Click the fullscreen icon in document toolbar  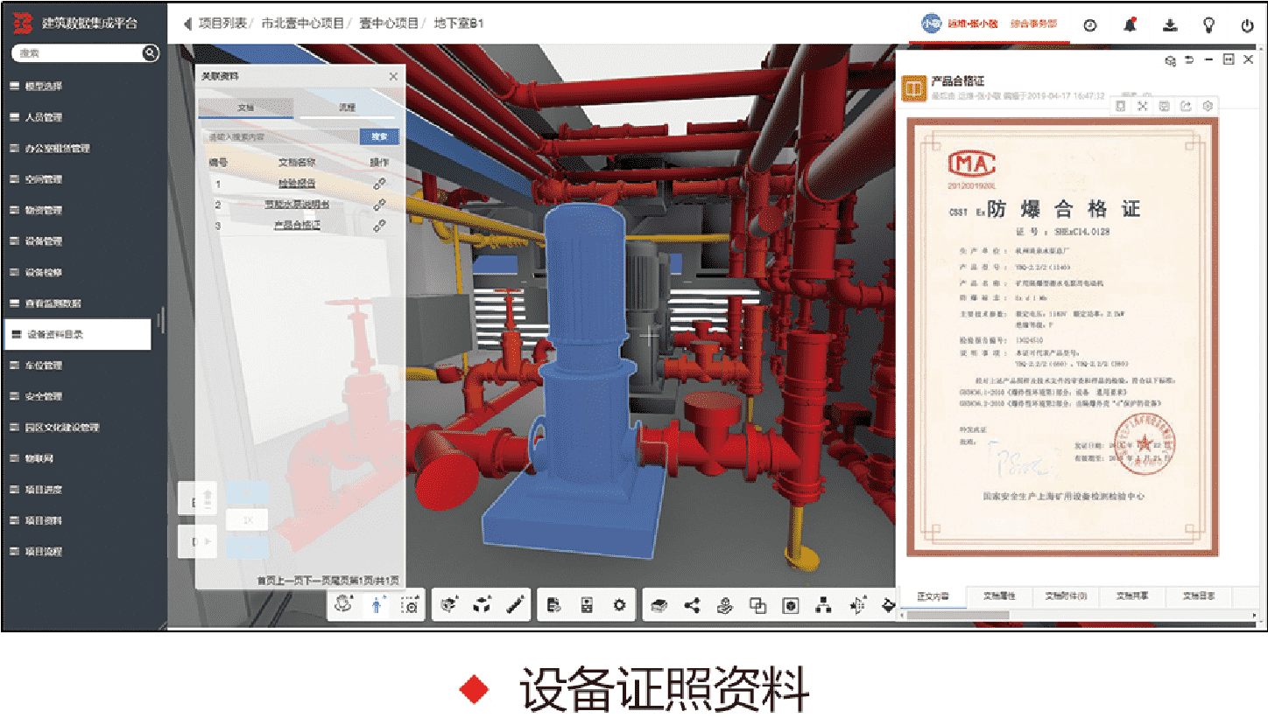click(x=1143, y=106)
